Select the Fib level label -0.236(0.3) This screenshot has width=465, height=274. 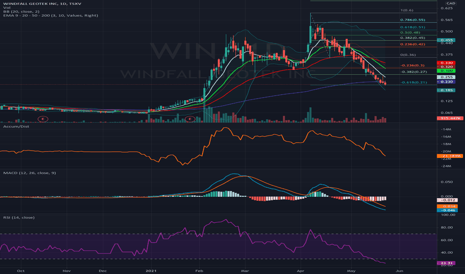point(412,65)
